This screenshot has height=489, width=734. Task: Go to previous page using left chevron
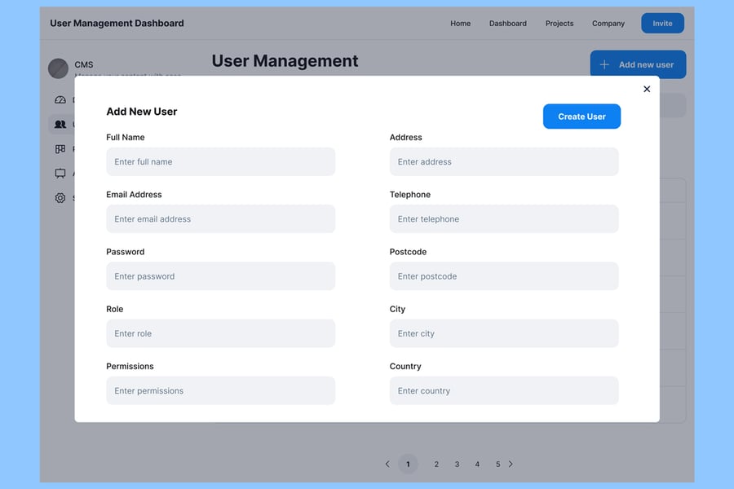point(387,464)
